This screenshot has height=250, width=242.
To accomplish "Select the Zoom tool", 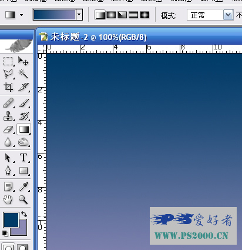I will click(23, 199).
